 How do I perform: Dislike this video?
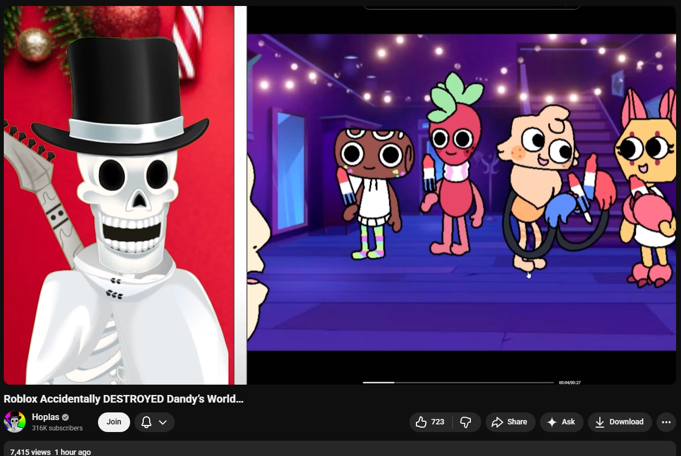tap(467, 422)
